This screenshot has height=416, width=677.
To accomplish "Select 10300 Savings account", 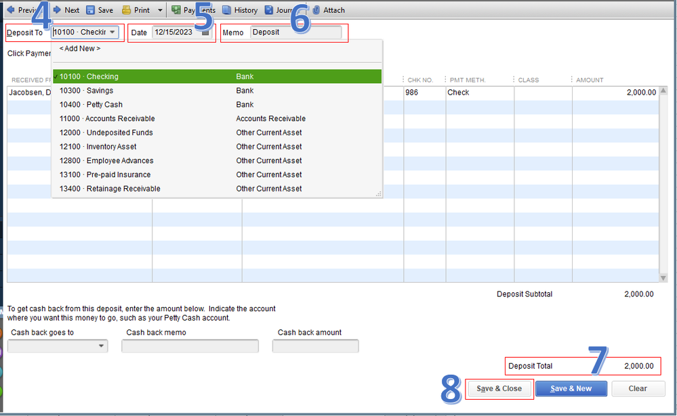I will tap(217, 91).
